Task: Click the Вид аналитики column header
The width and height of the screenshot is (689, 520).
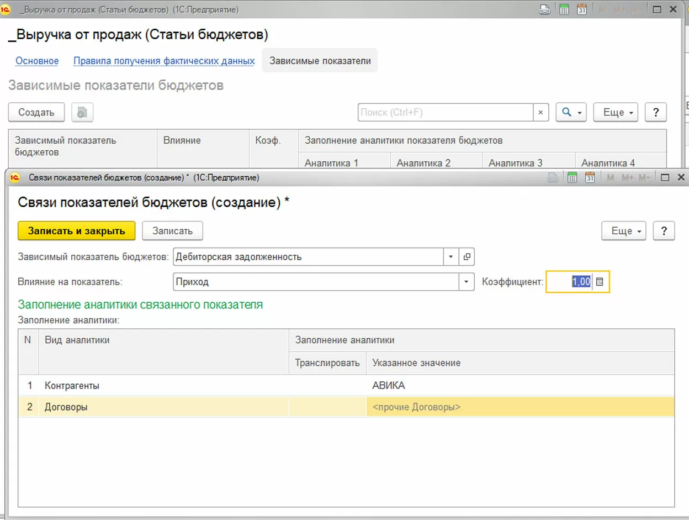Action: [163, 351]
